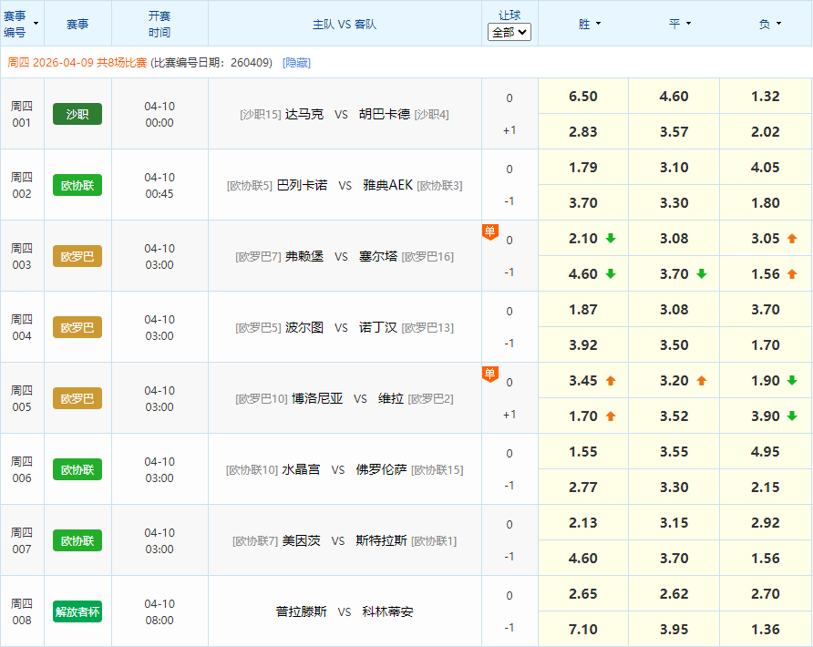Click away team 科林蒂安
Image resolution: width=813 pixels, height=647 pixels.
click(388, 611)
